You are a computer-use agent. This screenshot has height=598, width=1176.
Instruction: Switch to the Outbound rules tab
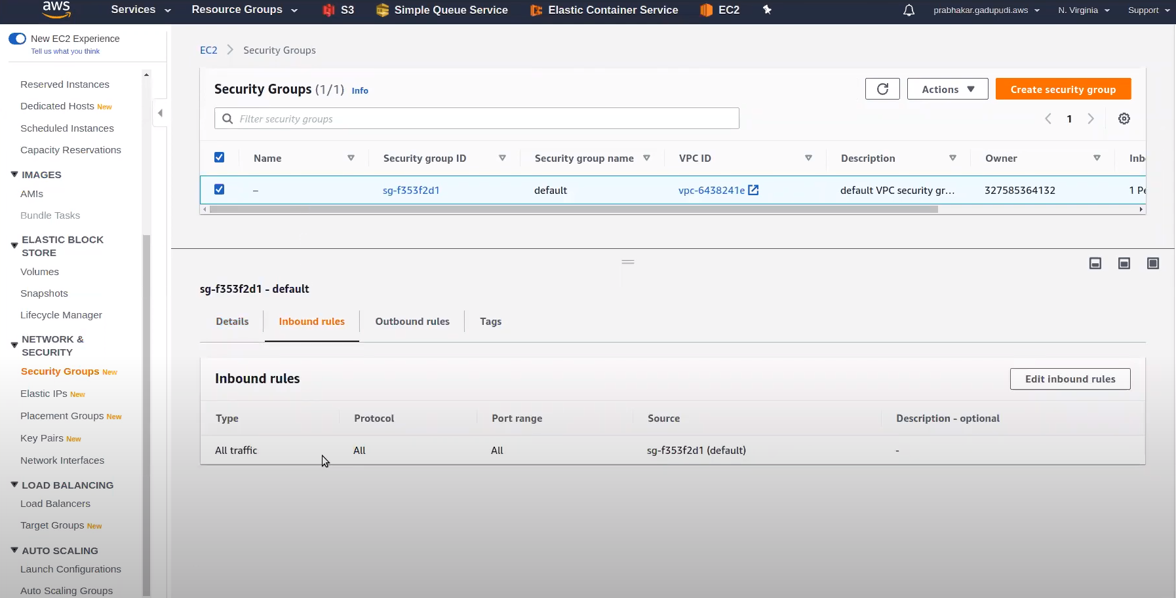[x=412, y=322]
